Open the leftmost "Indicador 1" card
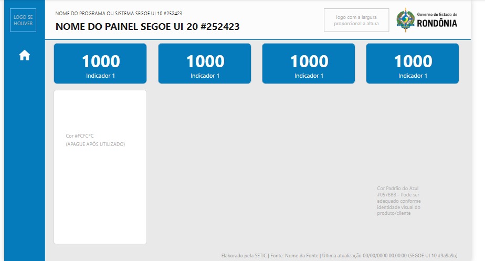485x261 pixels. click(x=100, y=64)
